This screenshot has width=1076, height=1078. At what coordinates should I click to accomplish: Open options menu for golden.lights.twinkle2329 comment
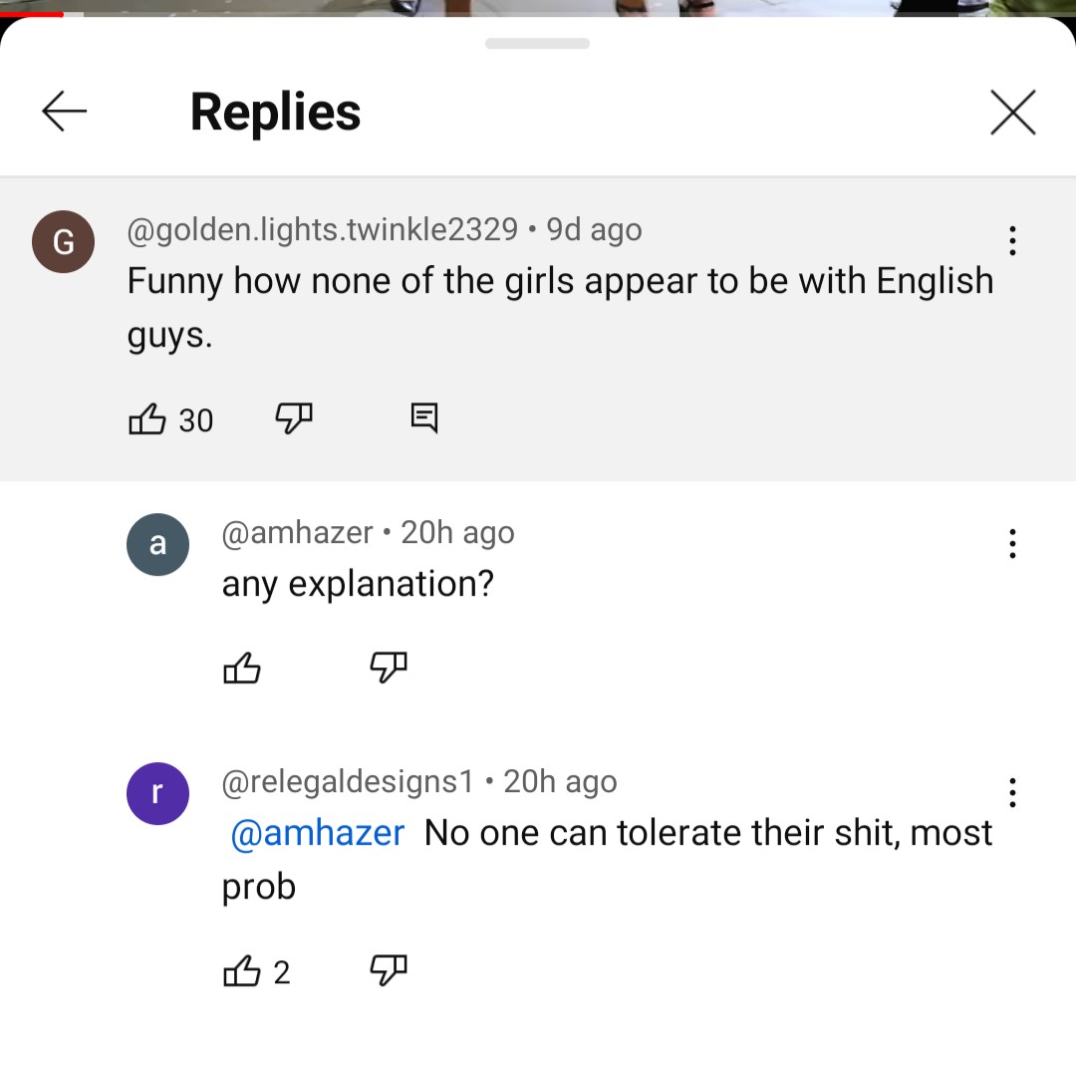tap(1012, 241)
